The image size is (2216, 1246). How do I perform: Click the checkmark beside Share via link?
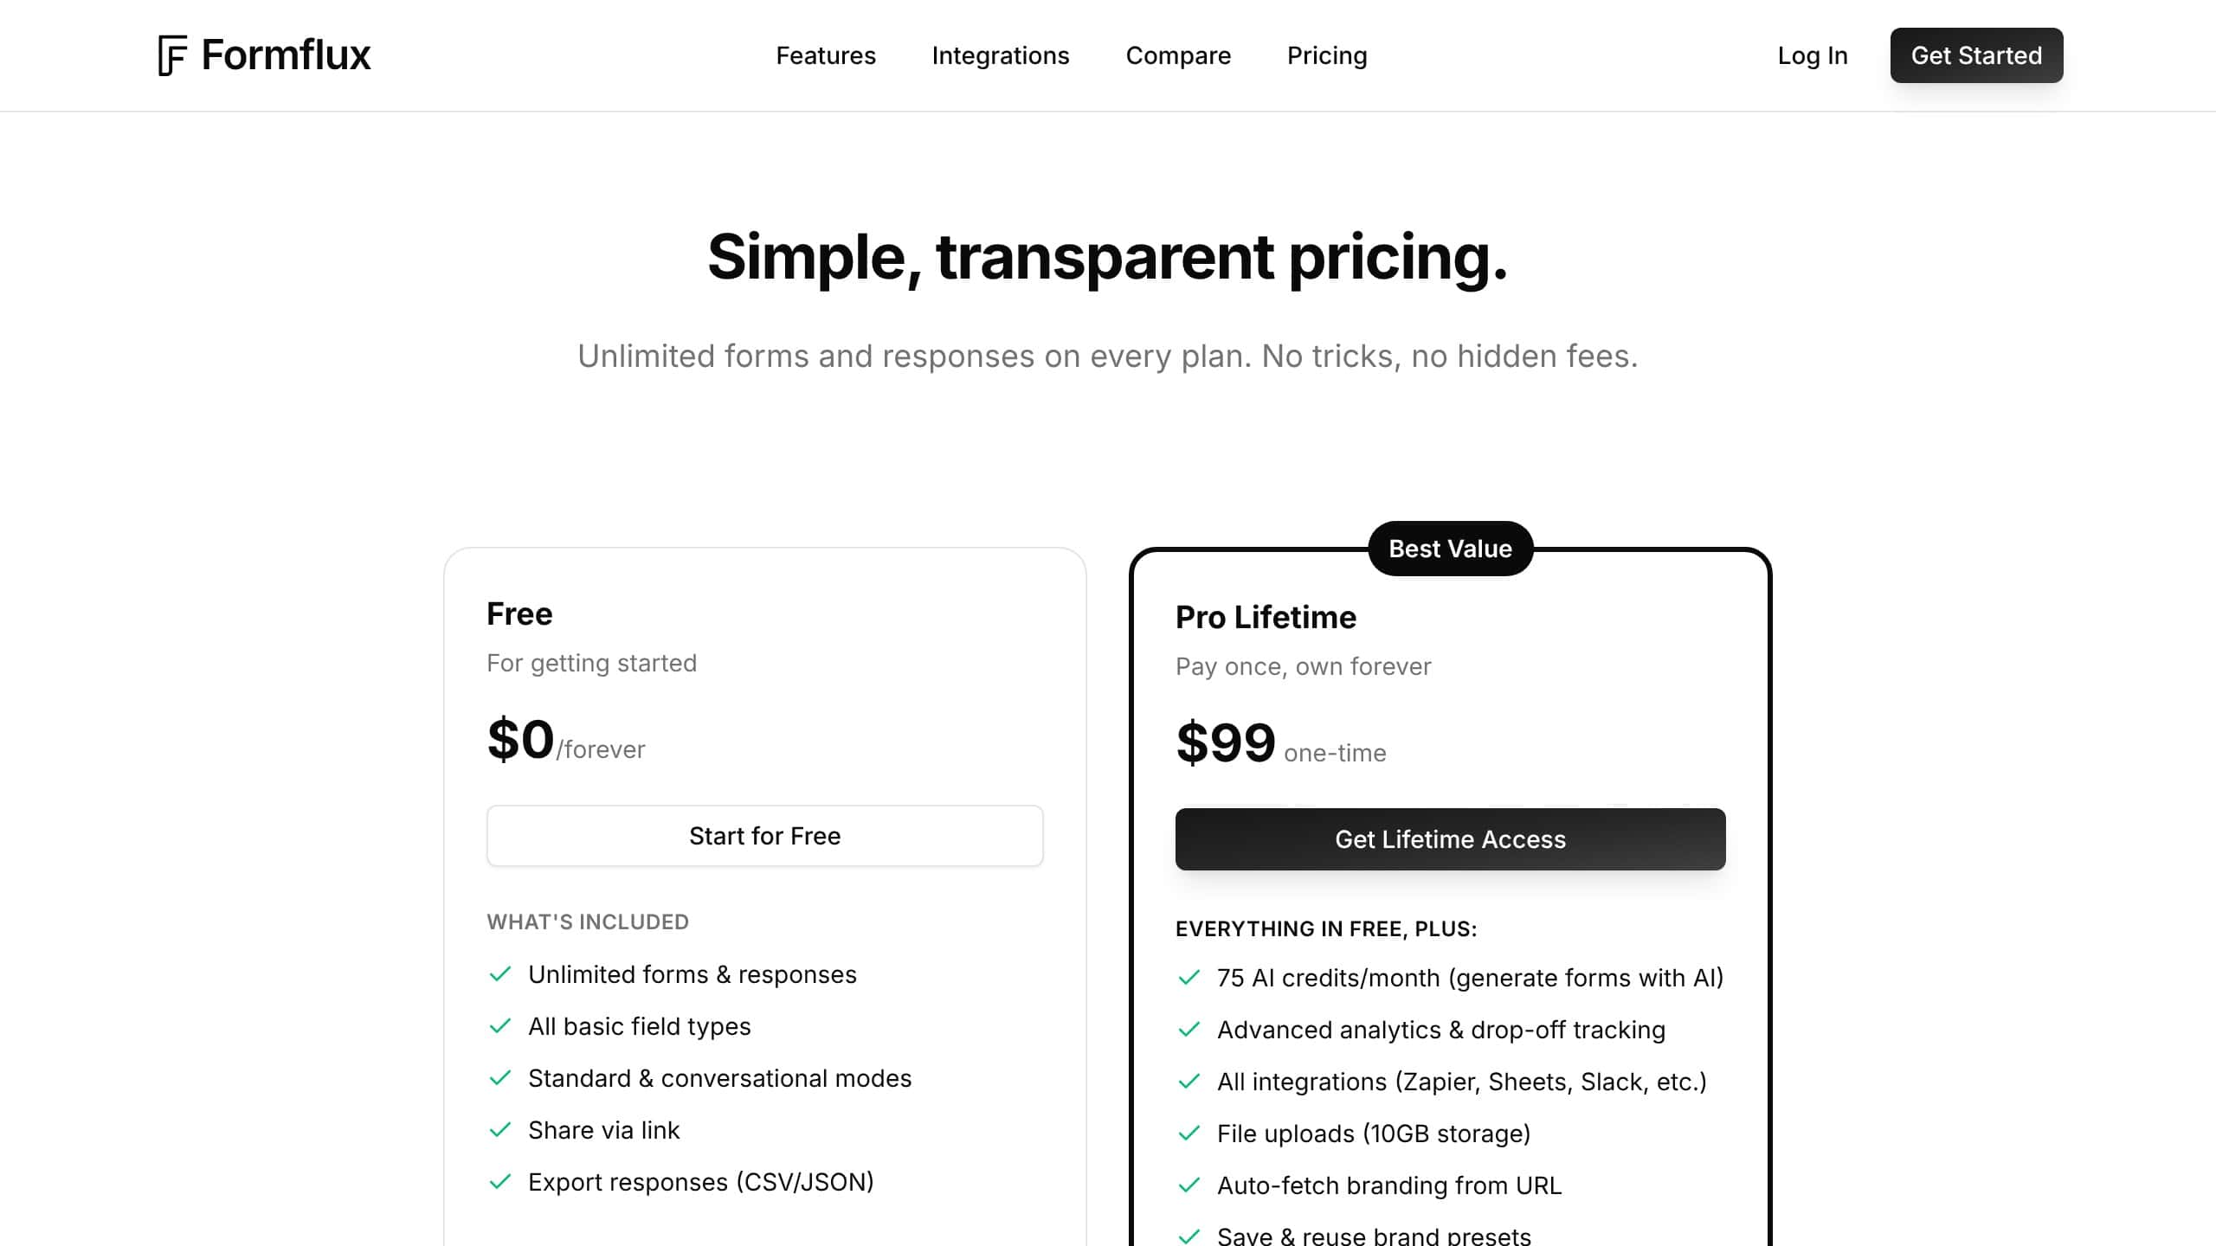point(500,1130)
